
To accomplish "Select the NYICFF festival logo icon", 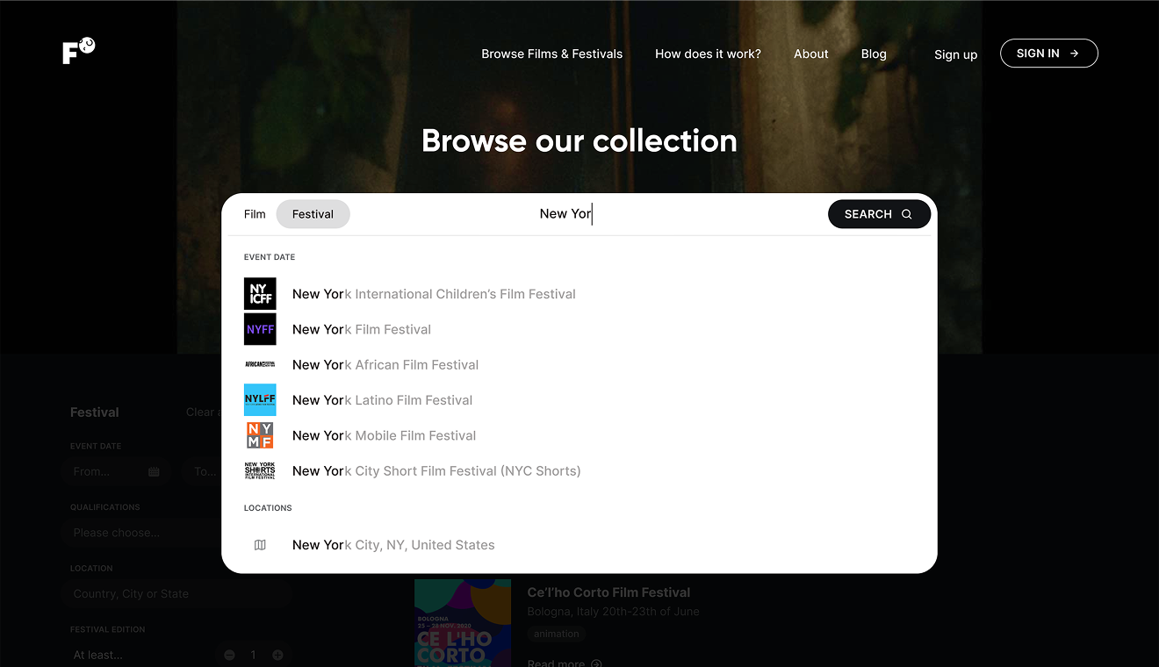I will (x=260, y=294).
